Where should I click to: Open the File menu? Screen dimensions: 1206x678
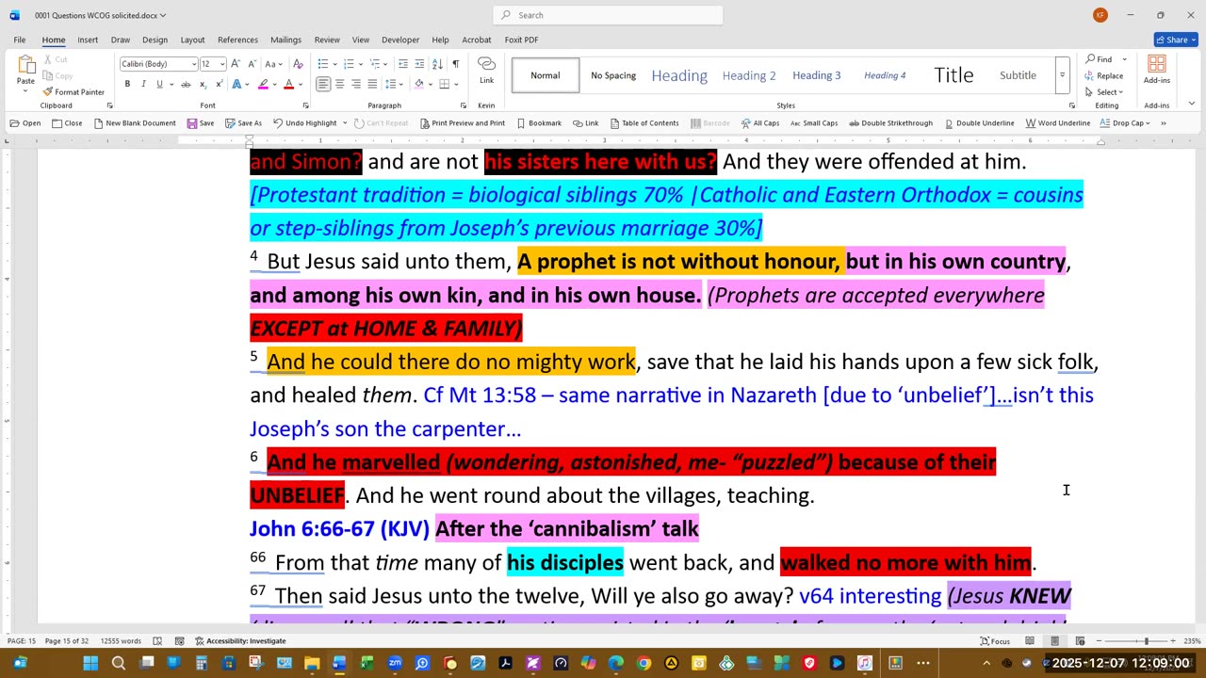(x=20, y=40)
